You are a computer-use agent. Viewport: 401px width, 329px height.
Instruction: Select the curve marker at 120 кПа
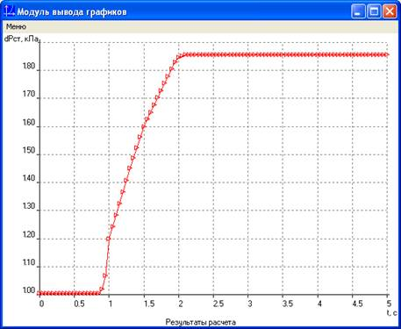point(109,239)
